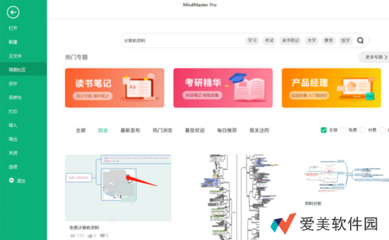This screenshot has width=389, height=240.
Task: Click the 大学 search tag
Action: coord(312,40)
